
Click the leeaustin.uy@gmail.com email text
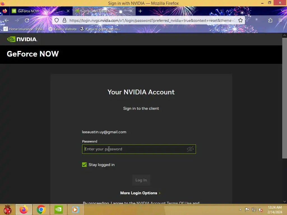pos(104,132)
